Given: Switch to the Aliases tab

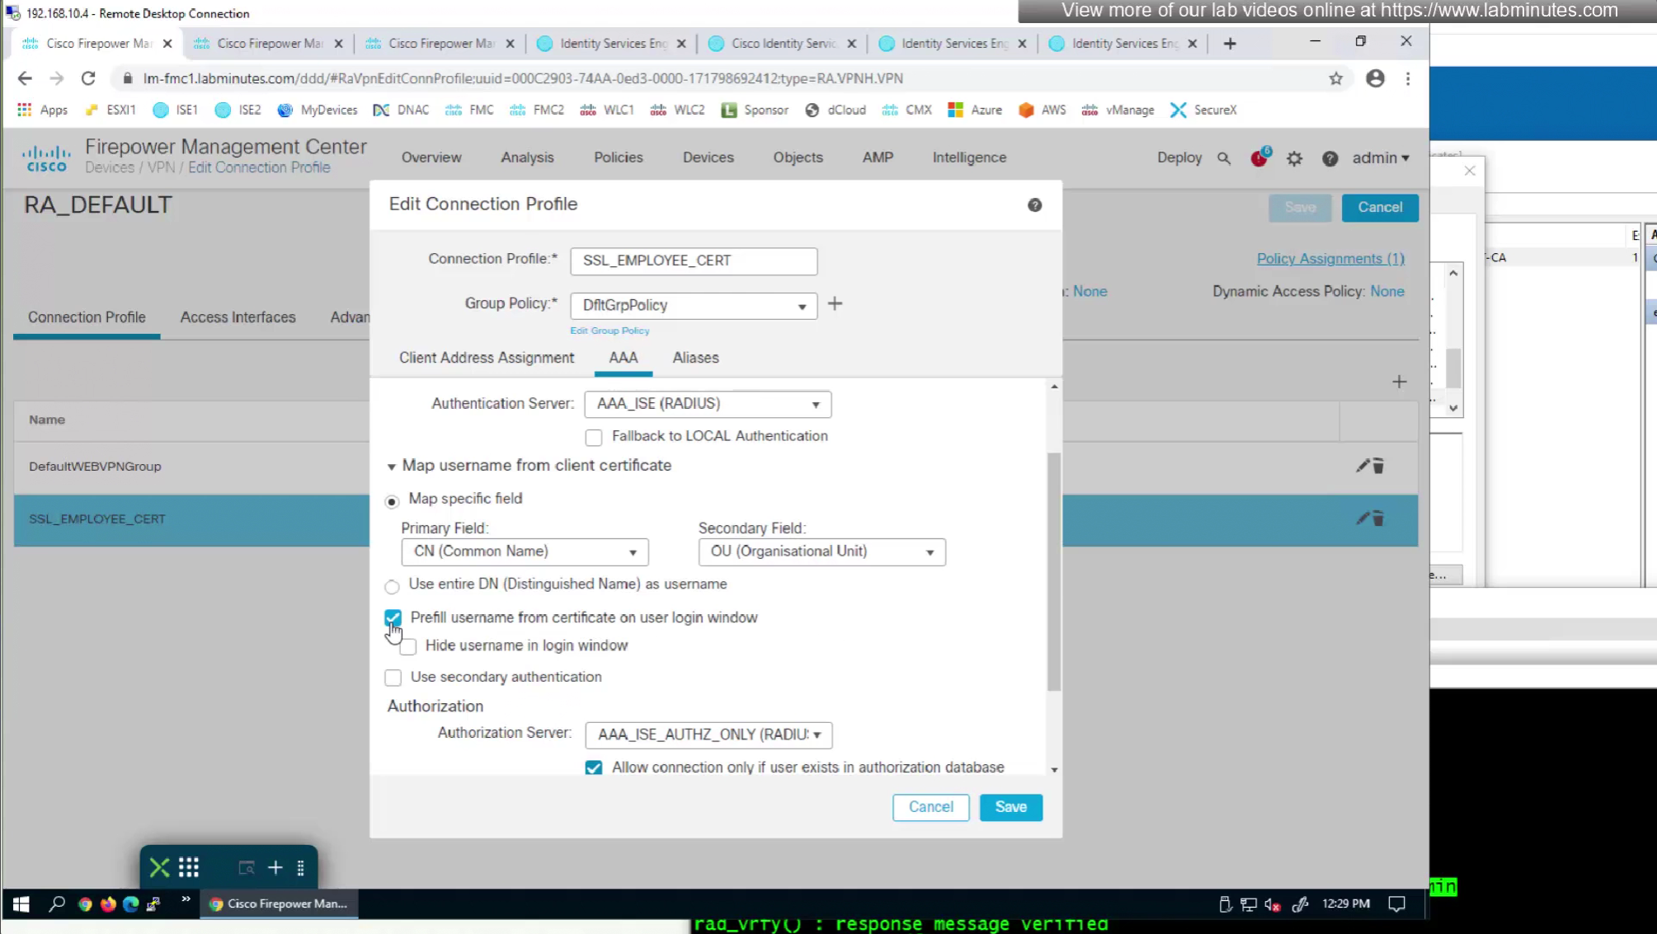Looking at the screenshot, I should point(695,358).
